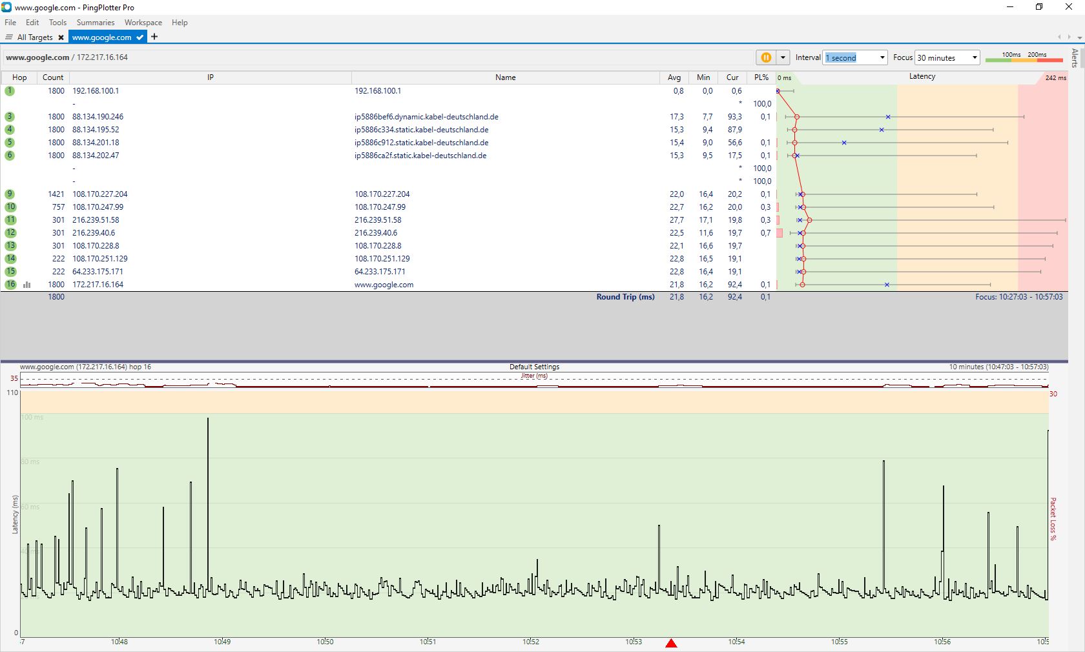Open the File menu
The width and height of the screenshot is (1085, 652).
(10, 23)
